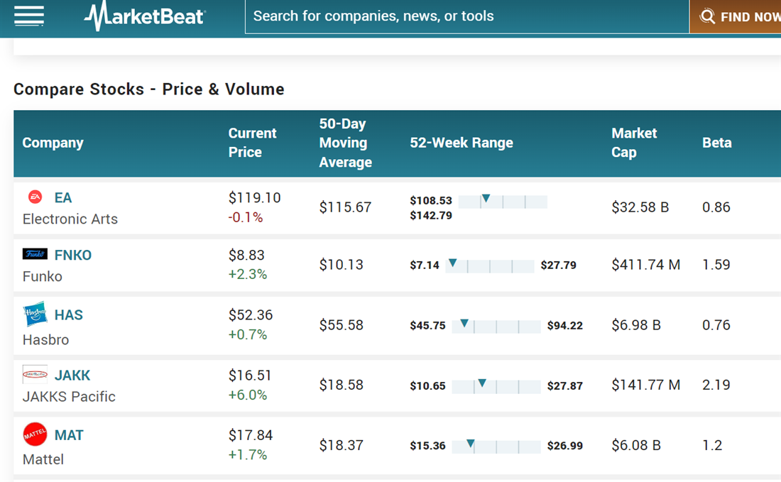The height and width of the screenshot is (482, 781).
Task: Open the JAKK ticker link
Action: pos(72,376)
